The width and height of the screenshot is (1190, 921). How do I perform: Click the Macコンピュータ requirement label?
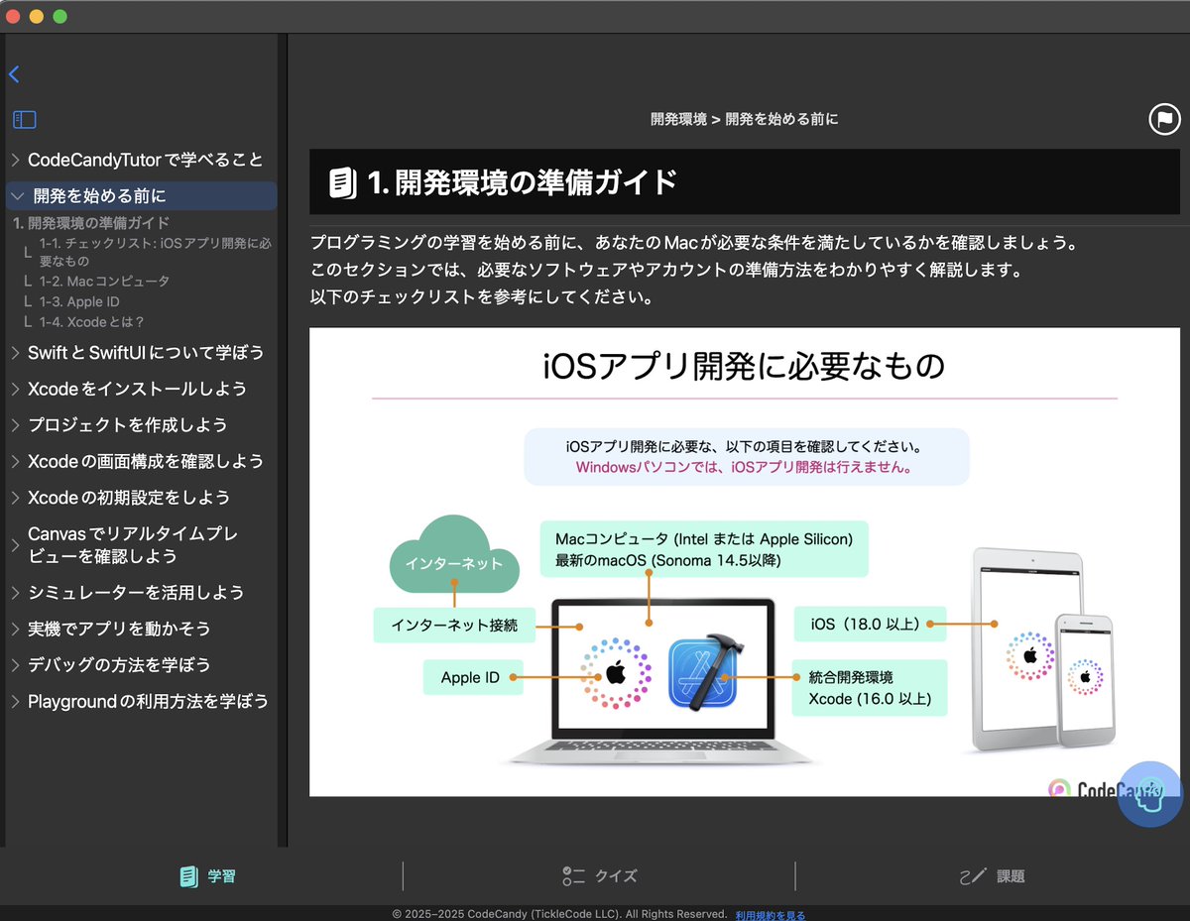coord(705,549)
